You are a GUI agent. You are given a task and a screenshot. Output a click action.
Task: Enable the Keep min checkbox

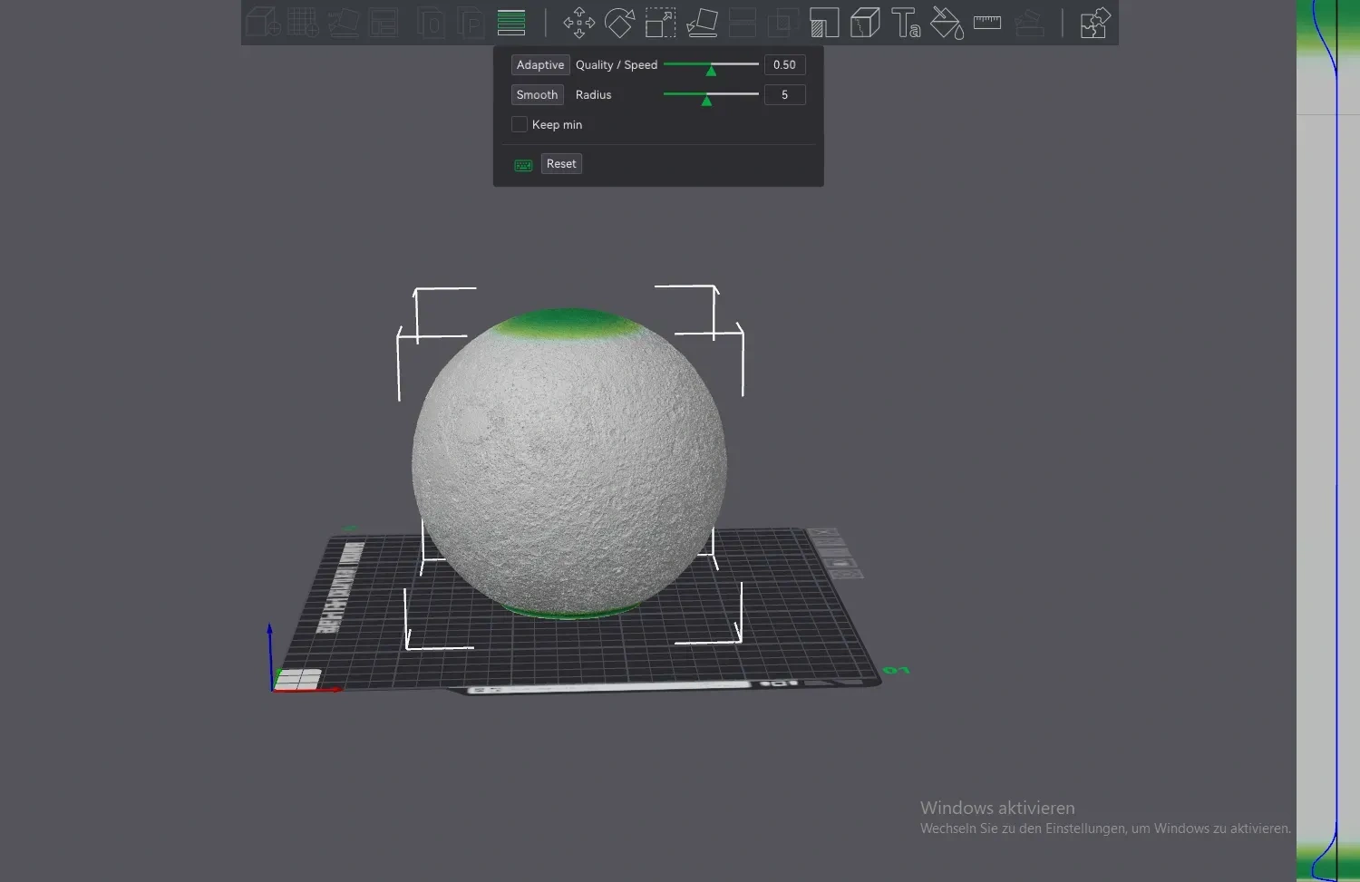(520, 124)
